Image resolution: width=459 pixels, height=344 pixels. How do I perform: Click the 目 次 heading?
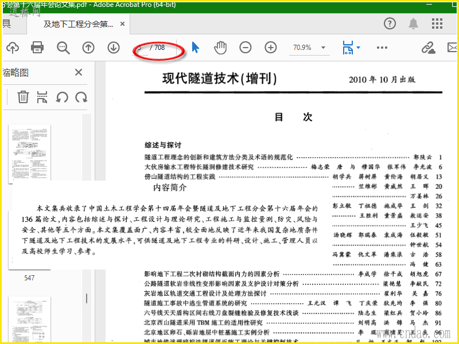coord(293,117)
